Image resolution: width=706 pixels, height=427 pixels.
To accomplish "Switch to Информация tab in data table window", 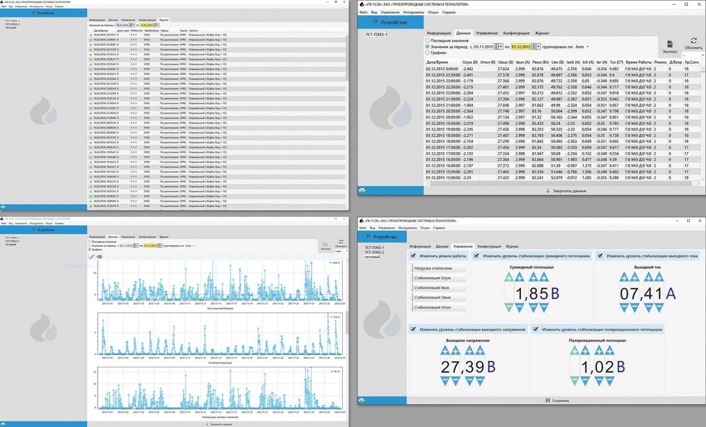I will pos(439,33).
